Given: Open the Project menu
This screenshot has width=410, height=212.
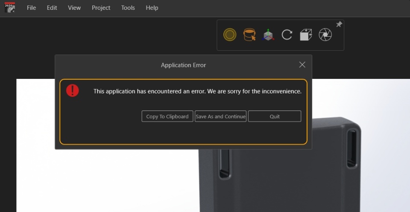Looking at the screenshot, I should 101,8.
